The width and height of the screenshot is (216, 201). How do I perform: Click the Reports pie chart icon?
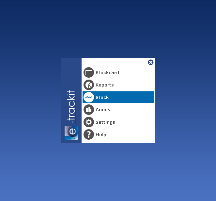point(89,85)
